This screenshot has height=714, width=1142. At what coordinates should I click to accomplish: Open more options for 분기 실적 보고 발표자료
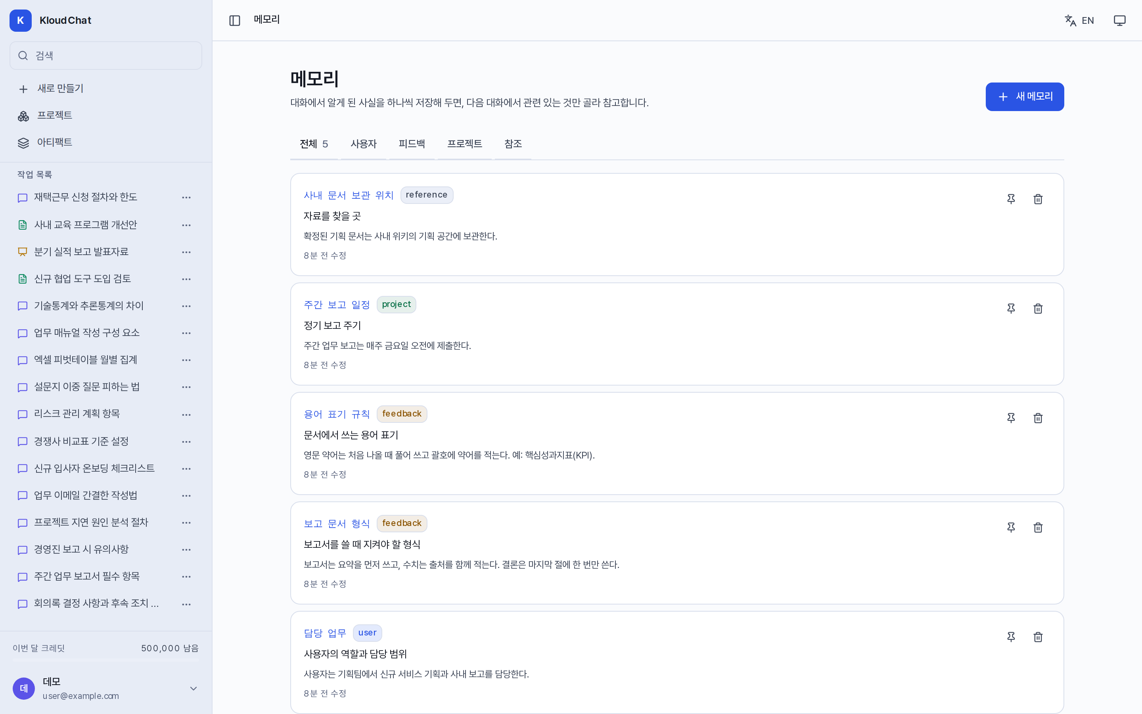coord(186,252)
